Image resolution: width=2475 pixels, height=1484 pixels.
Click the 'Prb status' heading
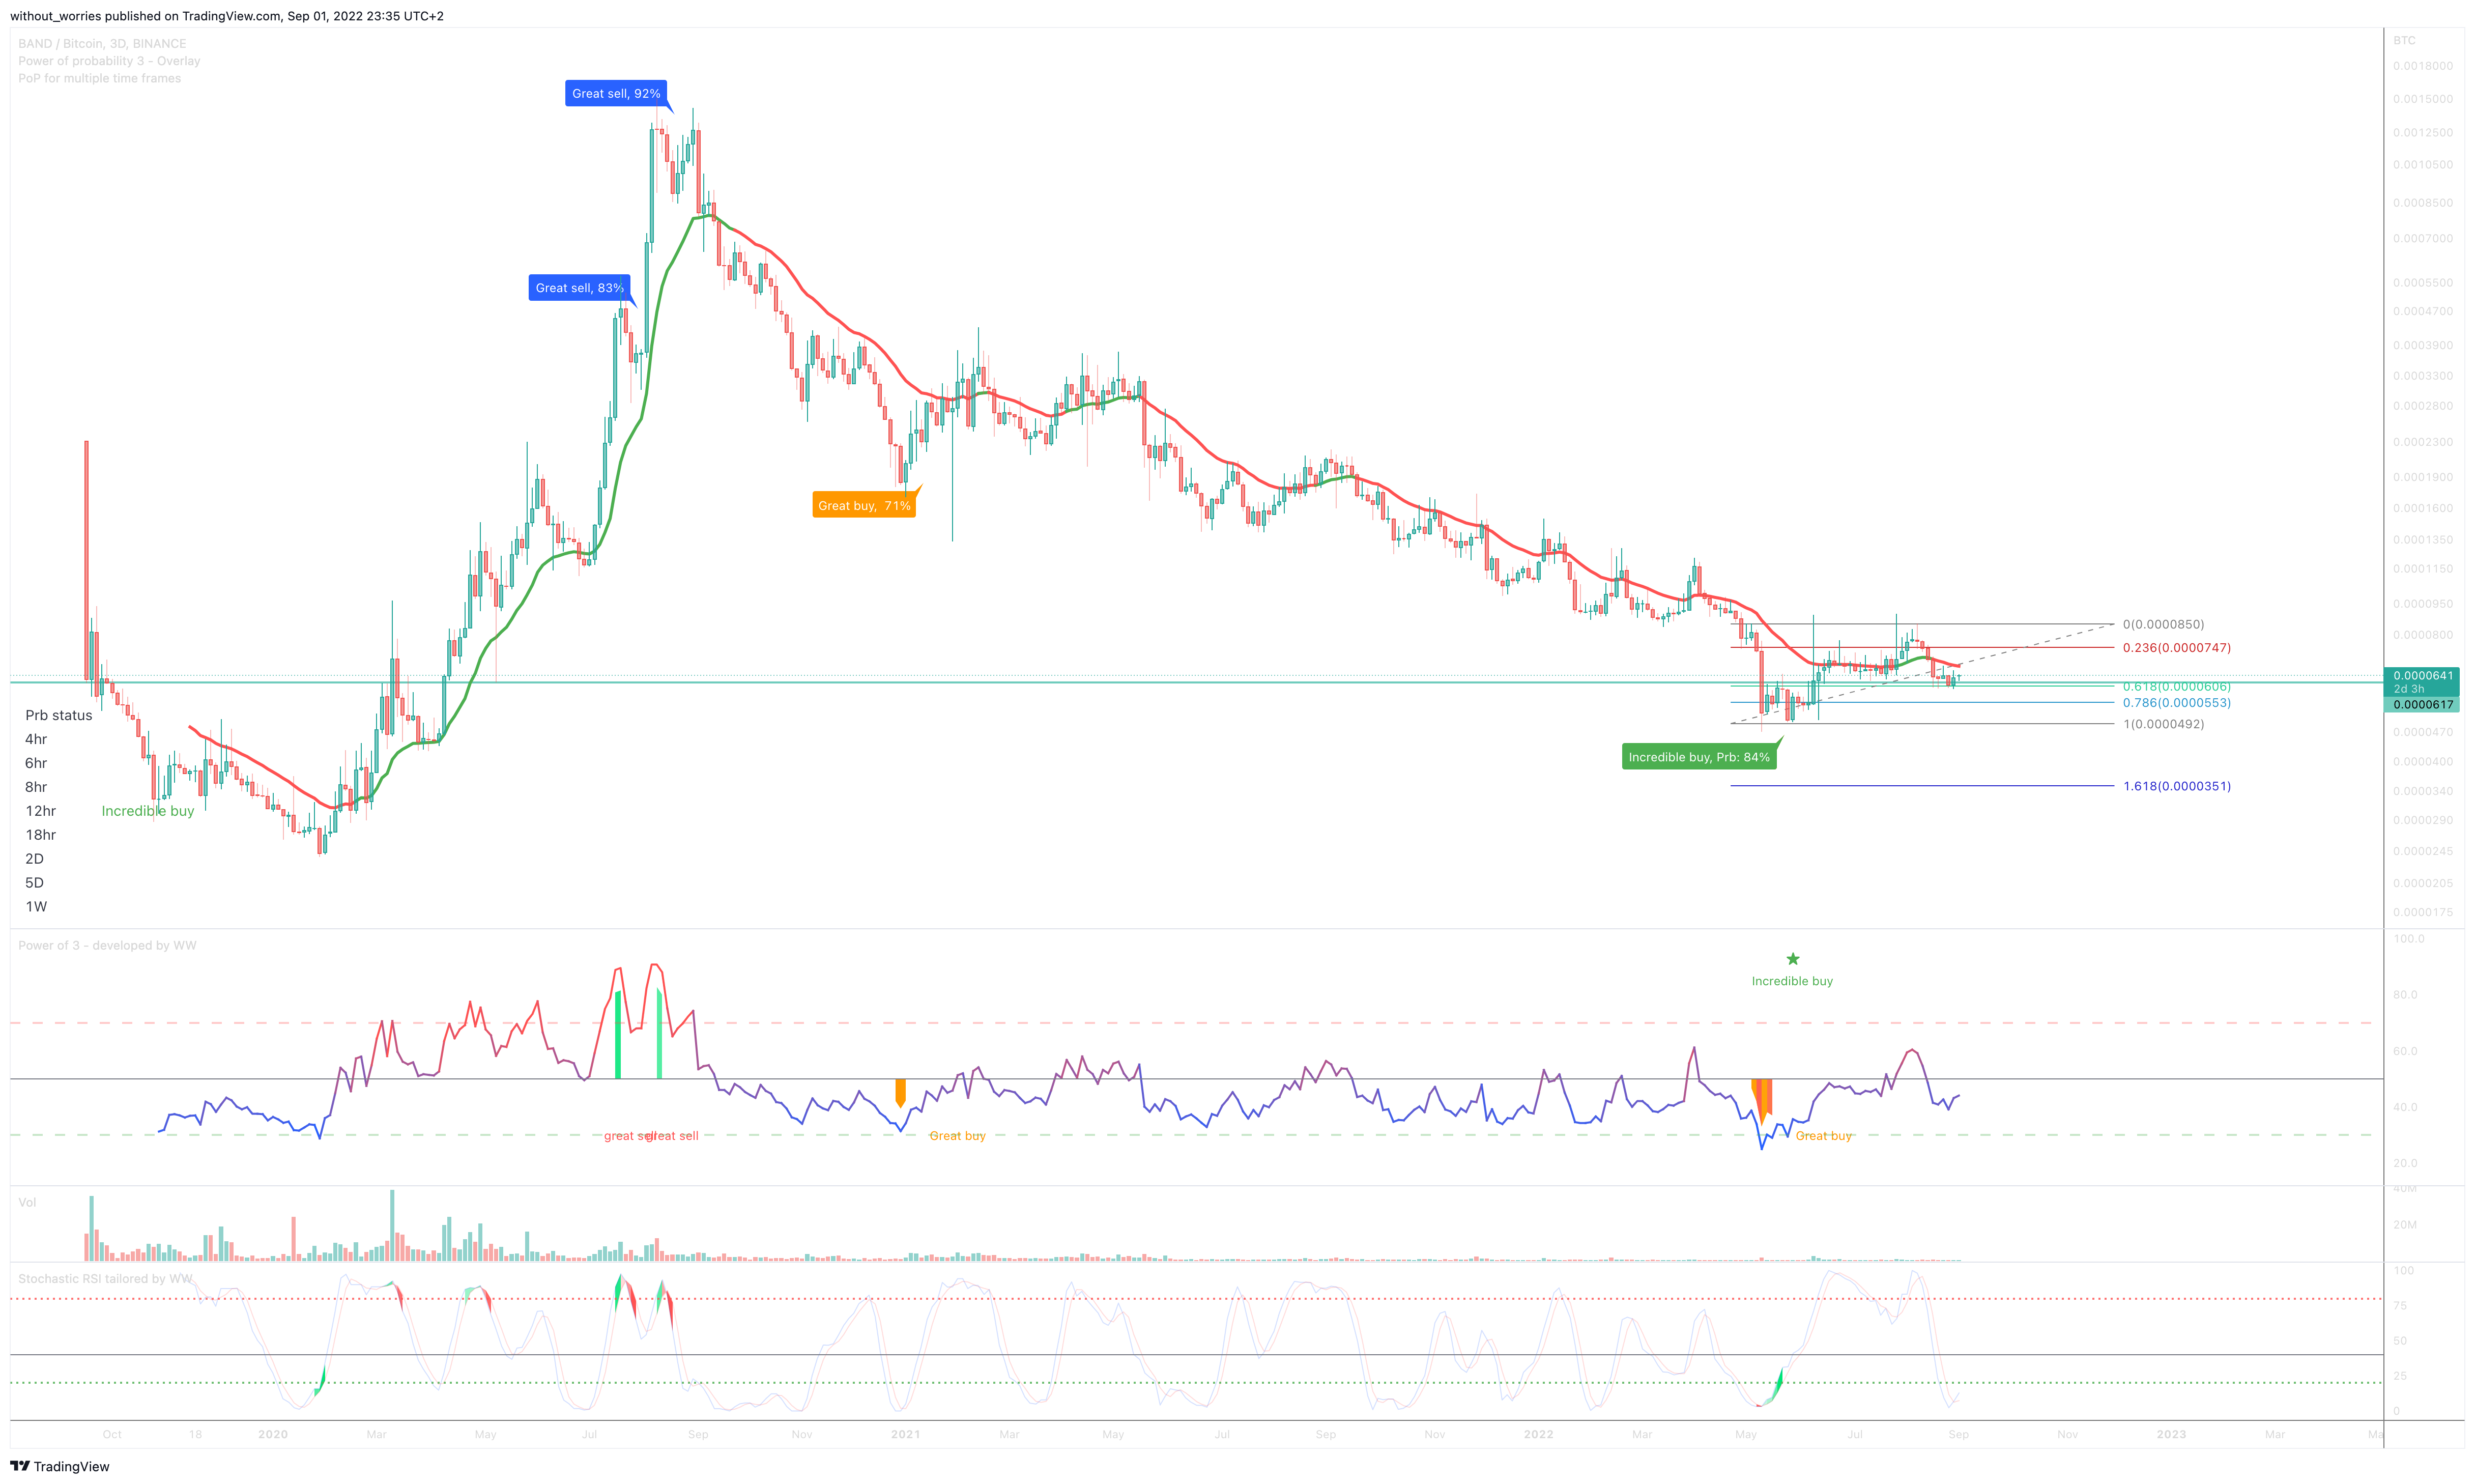tap(59, 715)
